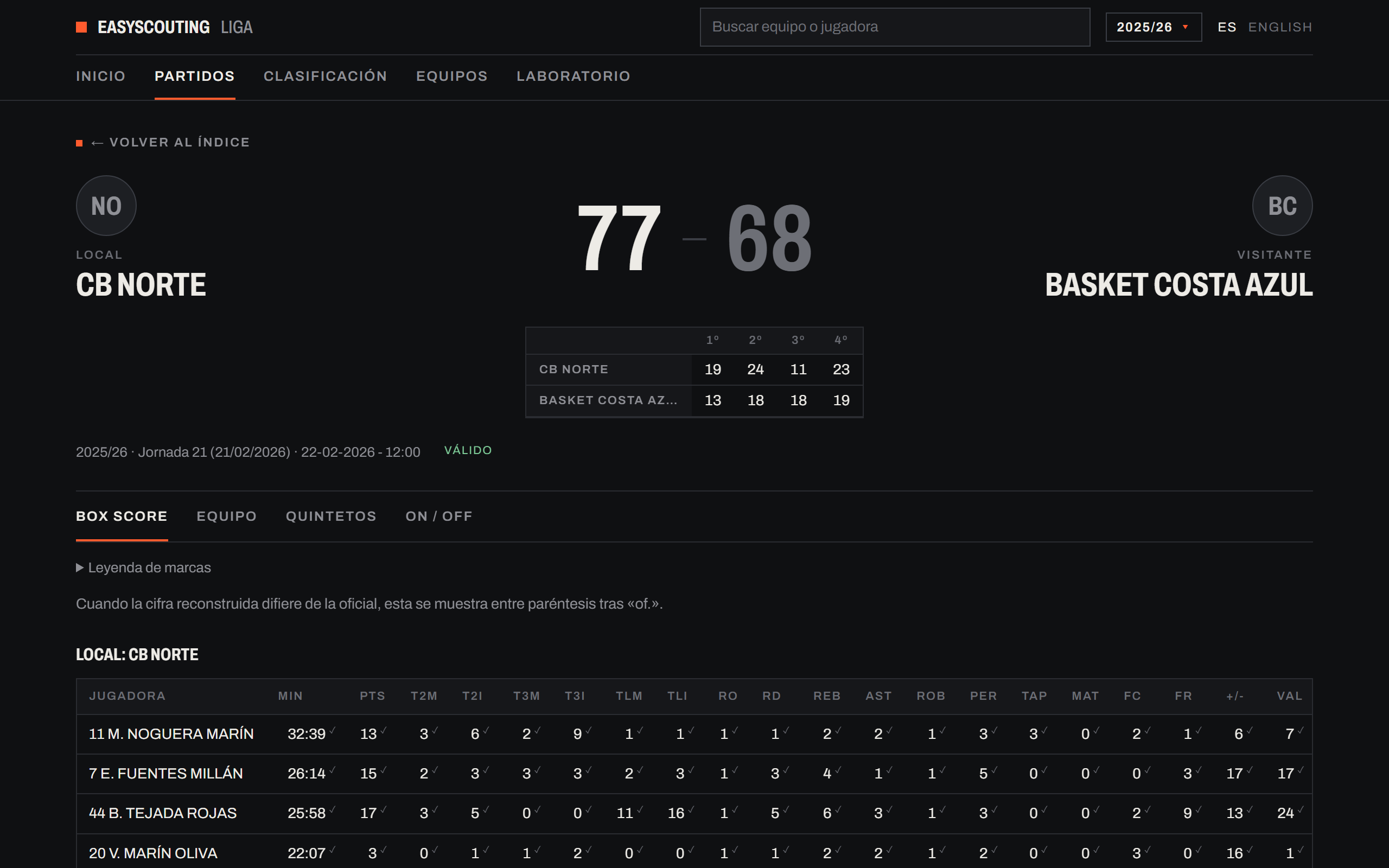The image size is (1389, 868).
Task: Click player 7 E. Fuentes Millán
Action: pyautogui.click(x=166, y=773)
